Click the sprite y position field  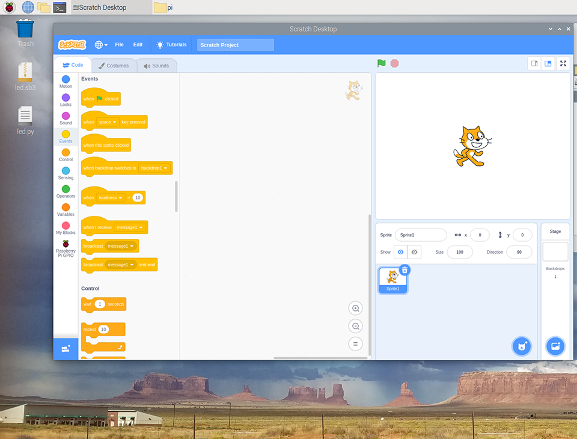tap(522, 235)
